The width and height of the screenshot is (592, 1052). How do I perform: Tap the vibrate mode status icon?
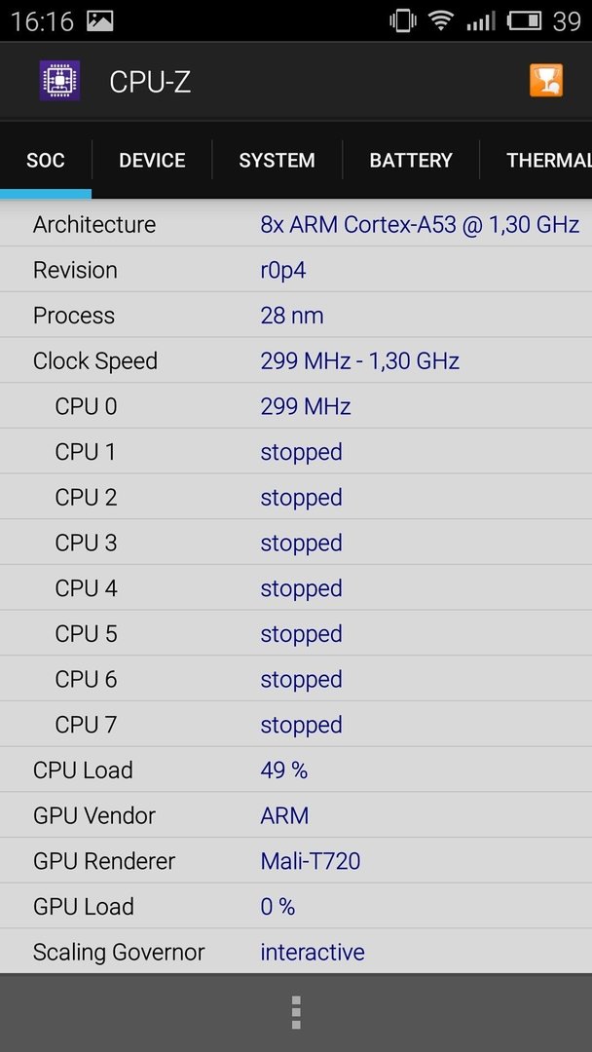(x=402, y=21)
